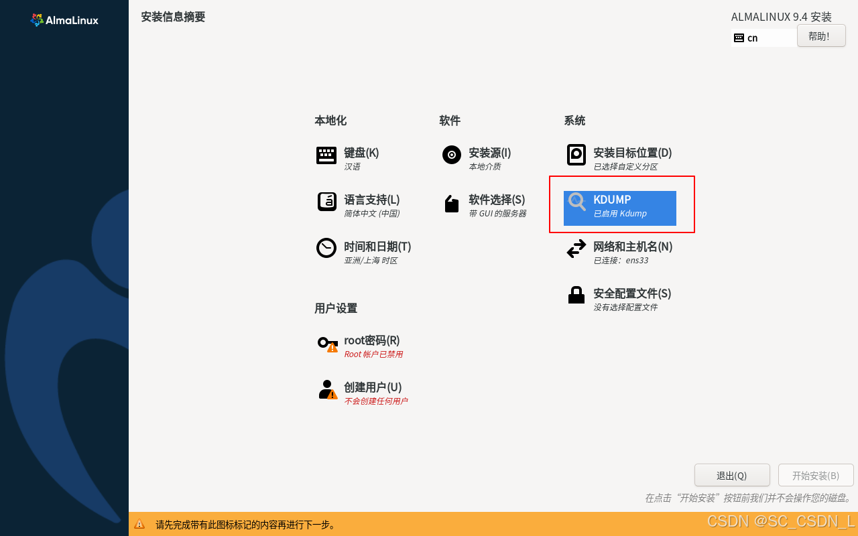Click the '没有选择配置文件' status text

[x=625, y=308]
